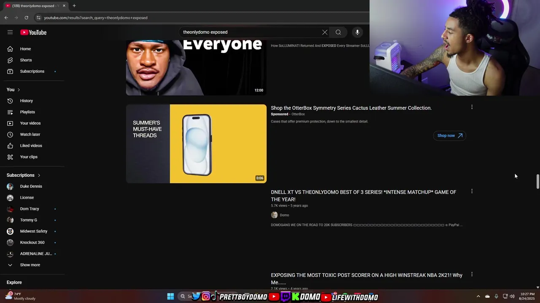Screen dimensions: 540x303
Task: Click the DOMOGANG ROAD TO 20K description
Action: (x=366, y=225)
